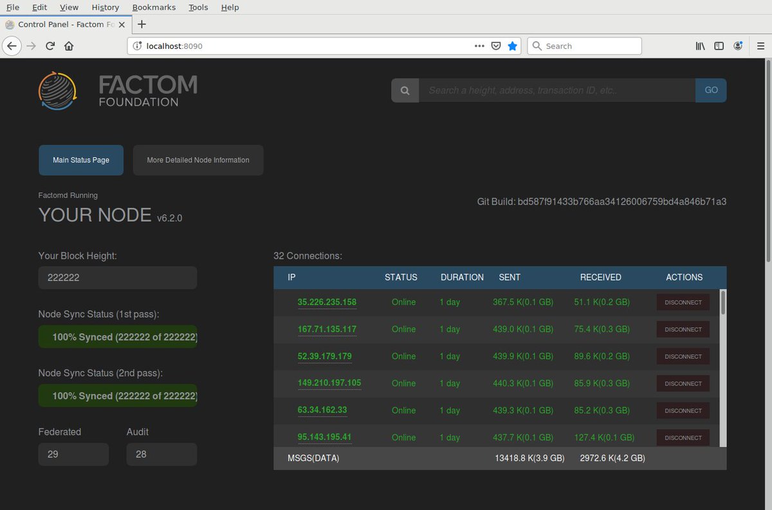Screen dimensions: 772x510
Task: Toggle the bookmark star for this page
Action: (x=513, y=46)
